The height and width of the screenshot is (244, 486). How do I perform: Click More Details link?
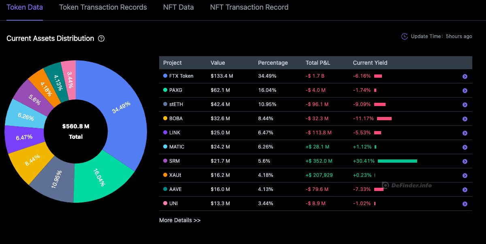click(180, 220)
